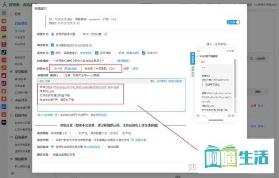Click 插入代挂单号 link below editor

[x=45, y=115]
